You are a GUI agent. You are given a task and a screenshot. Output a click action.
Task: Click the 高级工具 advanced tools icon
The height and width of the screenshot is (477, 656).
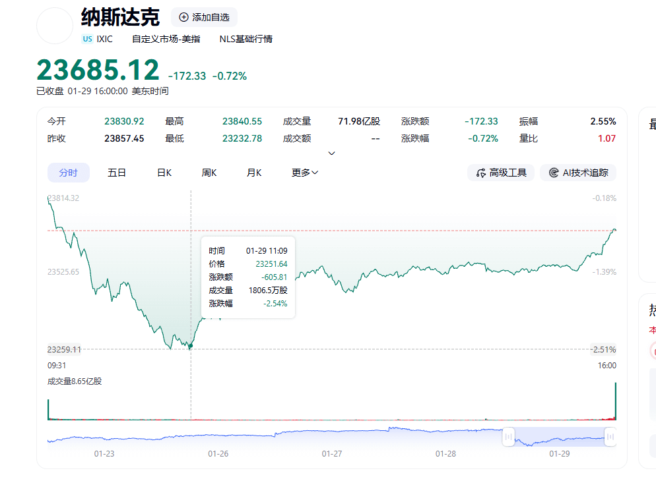[x=481, y=173]
